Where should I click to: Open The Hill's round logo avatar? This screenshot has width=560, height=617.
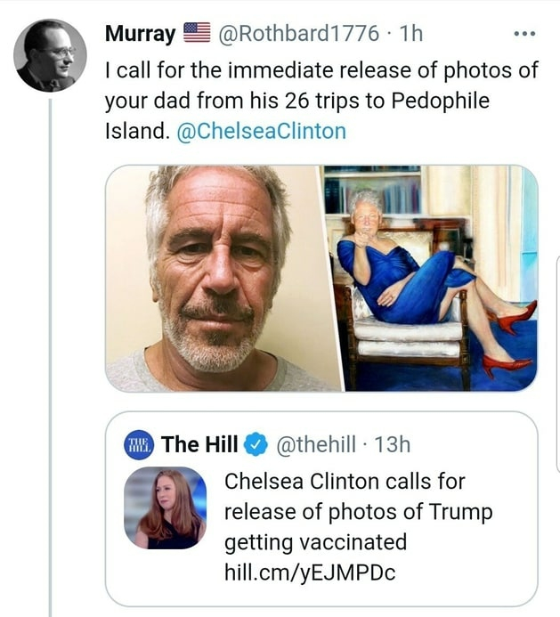139,443
